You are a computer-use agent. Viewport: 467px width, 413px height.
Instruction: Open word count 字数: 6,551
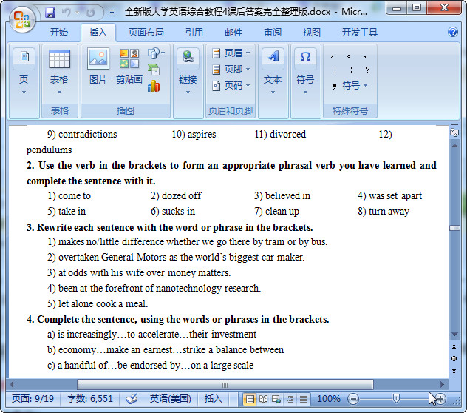[89, 399]
